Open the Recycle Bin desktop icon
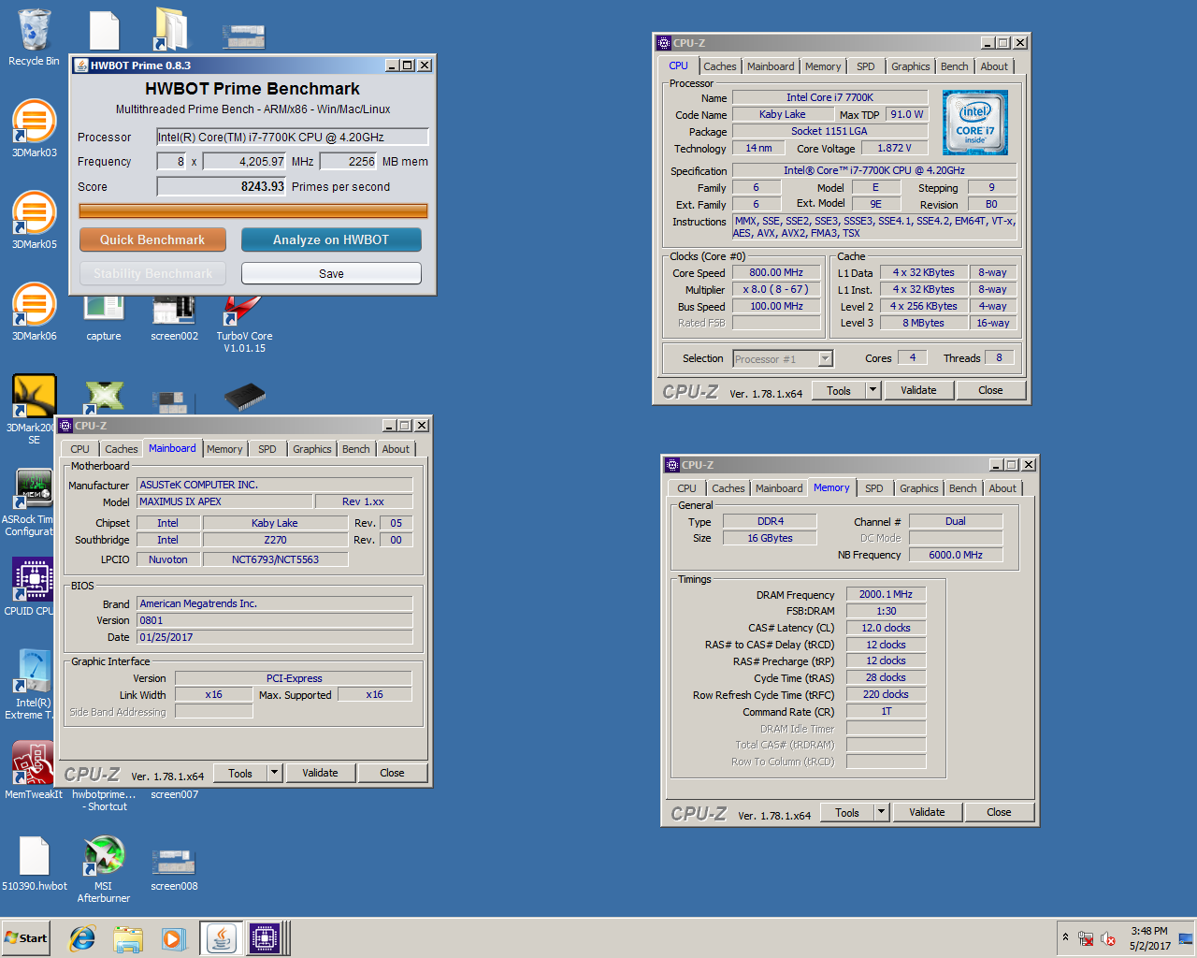The width and height of the screenshot is (1197, 958). tap(34, 37)
